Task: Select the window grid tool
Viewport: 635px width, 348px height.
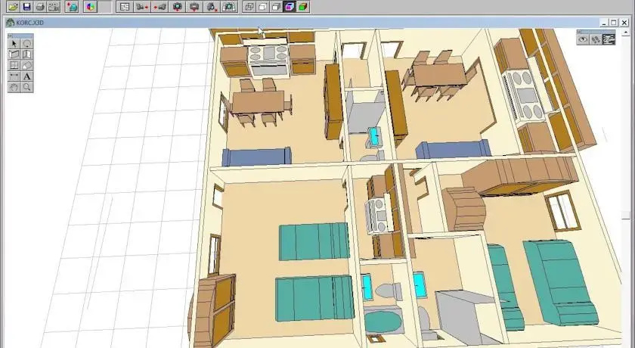Action: pos(14,66)
